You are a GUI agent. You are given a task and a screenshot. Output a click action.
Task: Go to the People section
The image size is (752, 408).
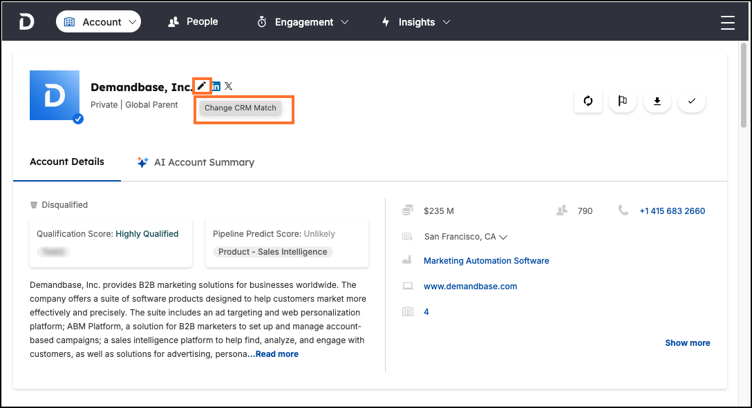pyautogui.click(x=193, y=21)
